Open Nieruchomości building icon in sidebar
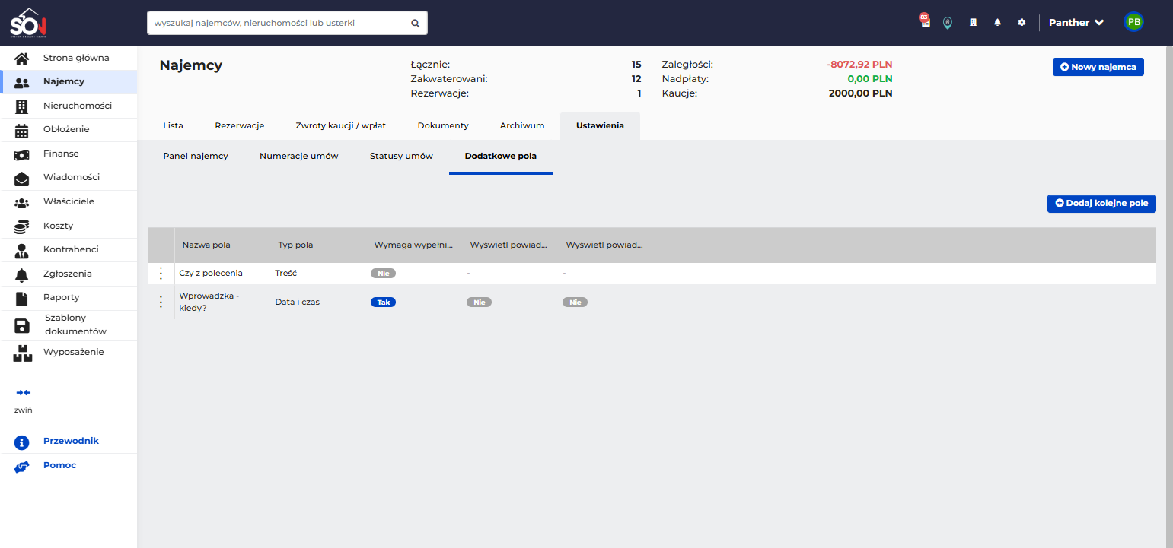The height and width of the screenshot is (548, 1173). point(22,106)
